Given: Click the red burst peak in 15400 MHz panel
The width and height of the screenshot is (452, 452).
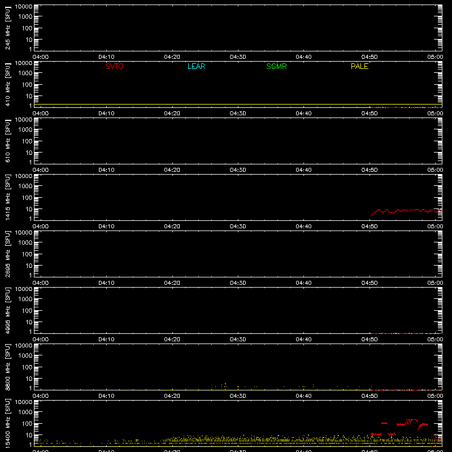Looking at the screenshot, I should click(413, 420).
